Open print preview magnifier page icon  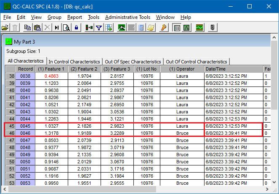[x=66, y=28]
